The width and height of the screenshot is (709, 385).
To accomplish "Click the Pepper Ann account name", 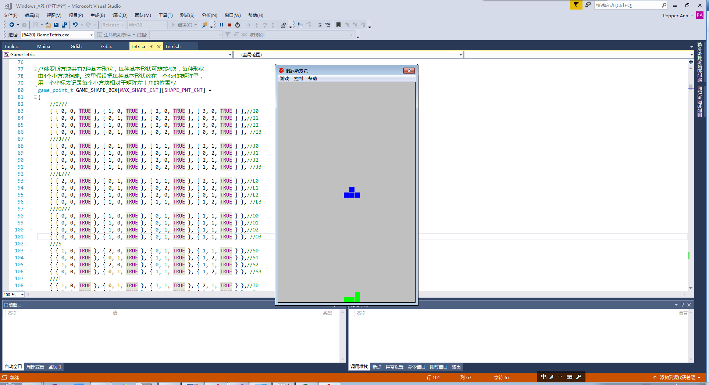I will coord(676,15).
